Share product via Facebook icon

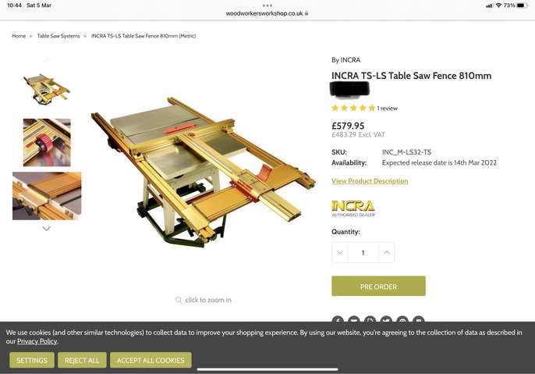pyautogui.click(x=338, y=319)
